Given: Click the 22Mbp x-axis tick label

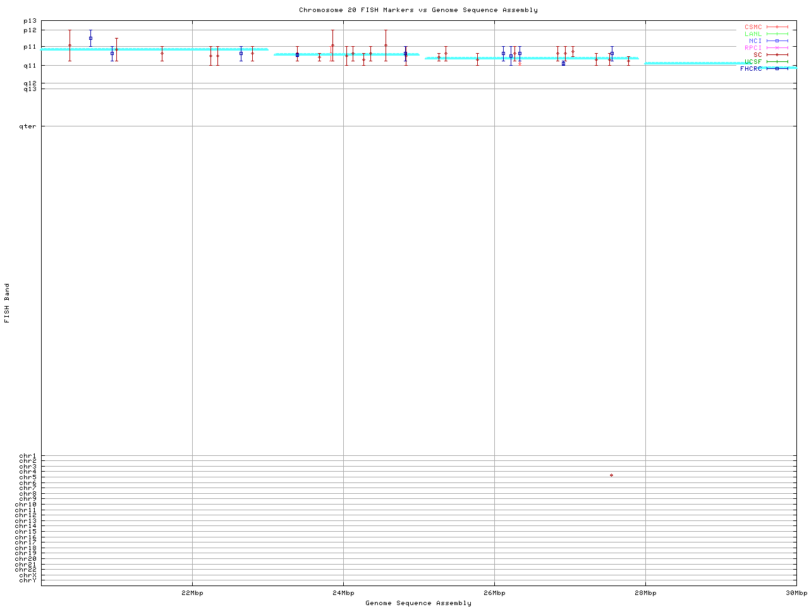Looking at the screenshot, I should coord(192,593).
